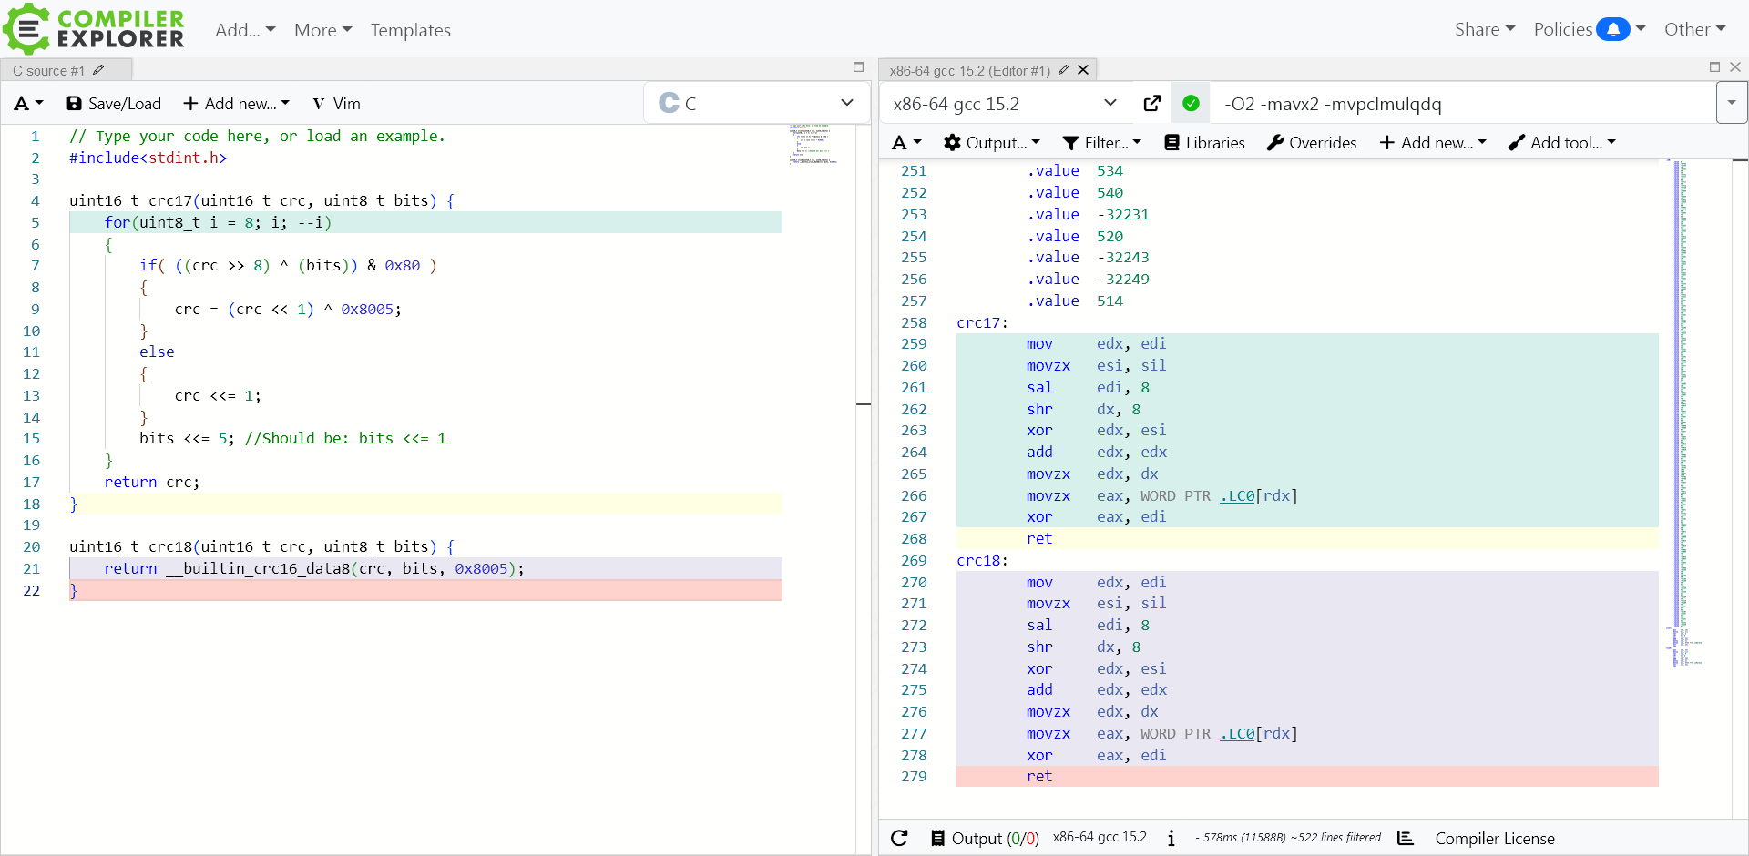Expand the compiler options arrow dropdown
1749x856 pixels.
click(x=1732, y=104)
